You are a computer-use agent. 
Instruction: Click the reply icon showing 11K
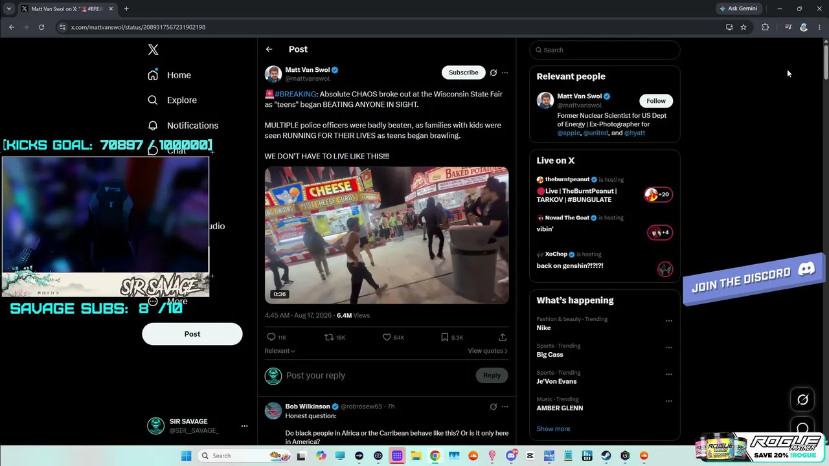click(x=277, y=337)
